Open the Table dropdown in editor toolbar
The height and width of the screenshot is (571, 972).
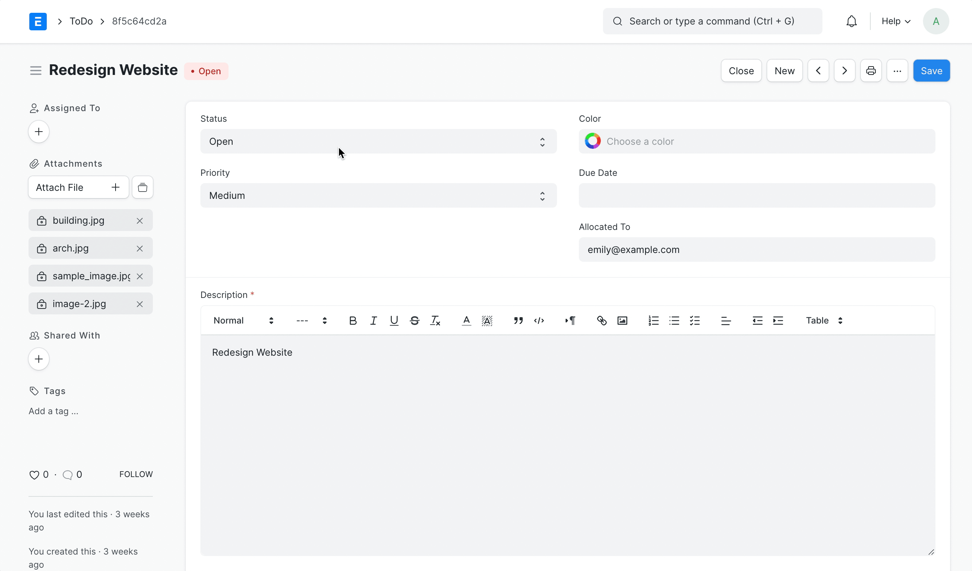824,320
